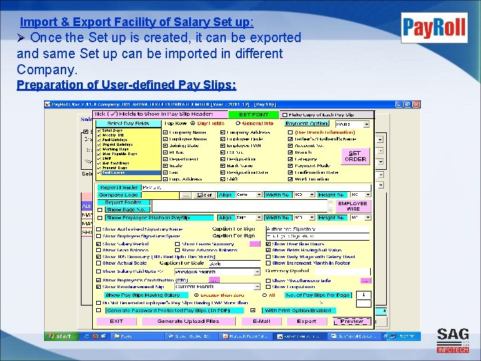Screen dimensions: 481x361
Task: Tick Show Authorised Signatory Name
Action: [x=98, y=229]
